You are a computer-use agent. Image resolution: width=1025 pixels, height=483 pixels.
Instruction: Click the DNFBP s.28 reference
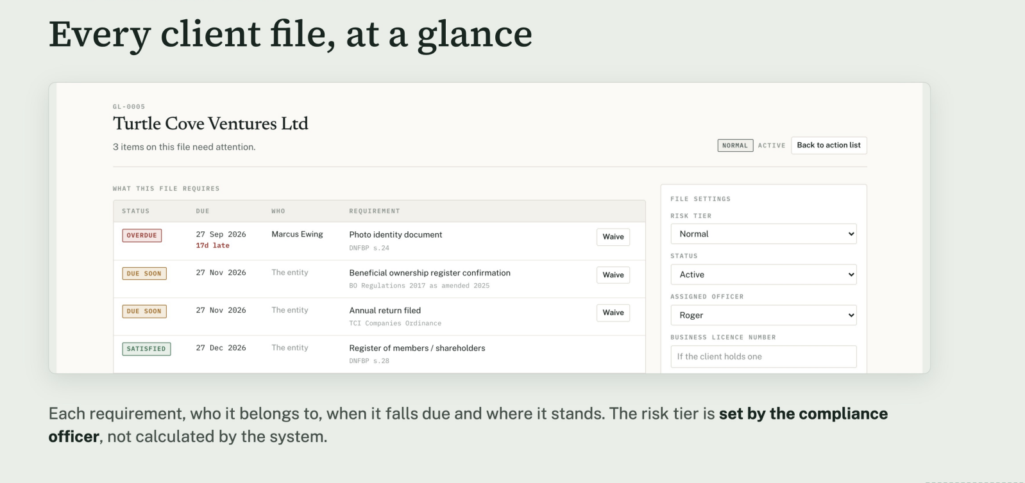point(369,361)
